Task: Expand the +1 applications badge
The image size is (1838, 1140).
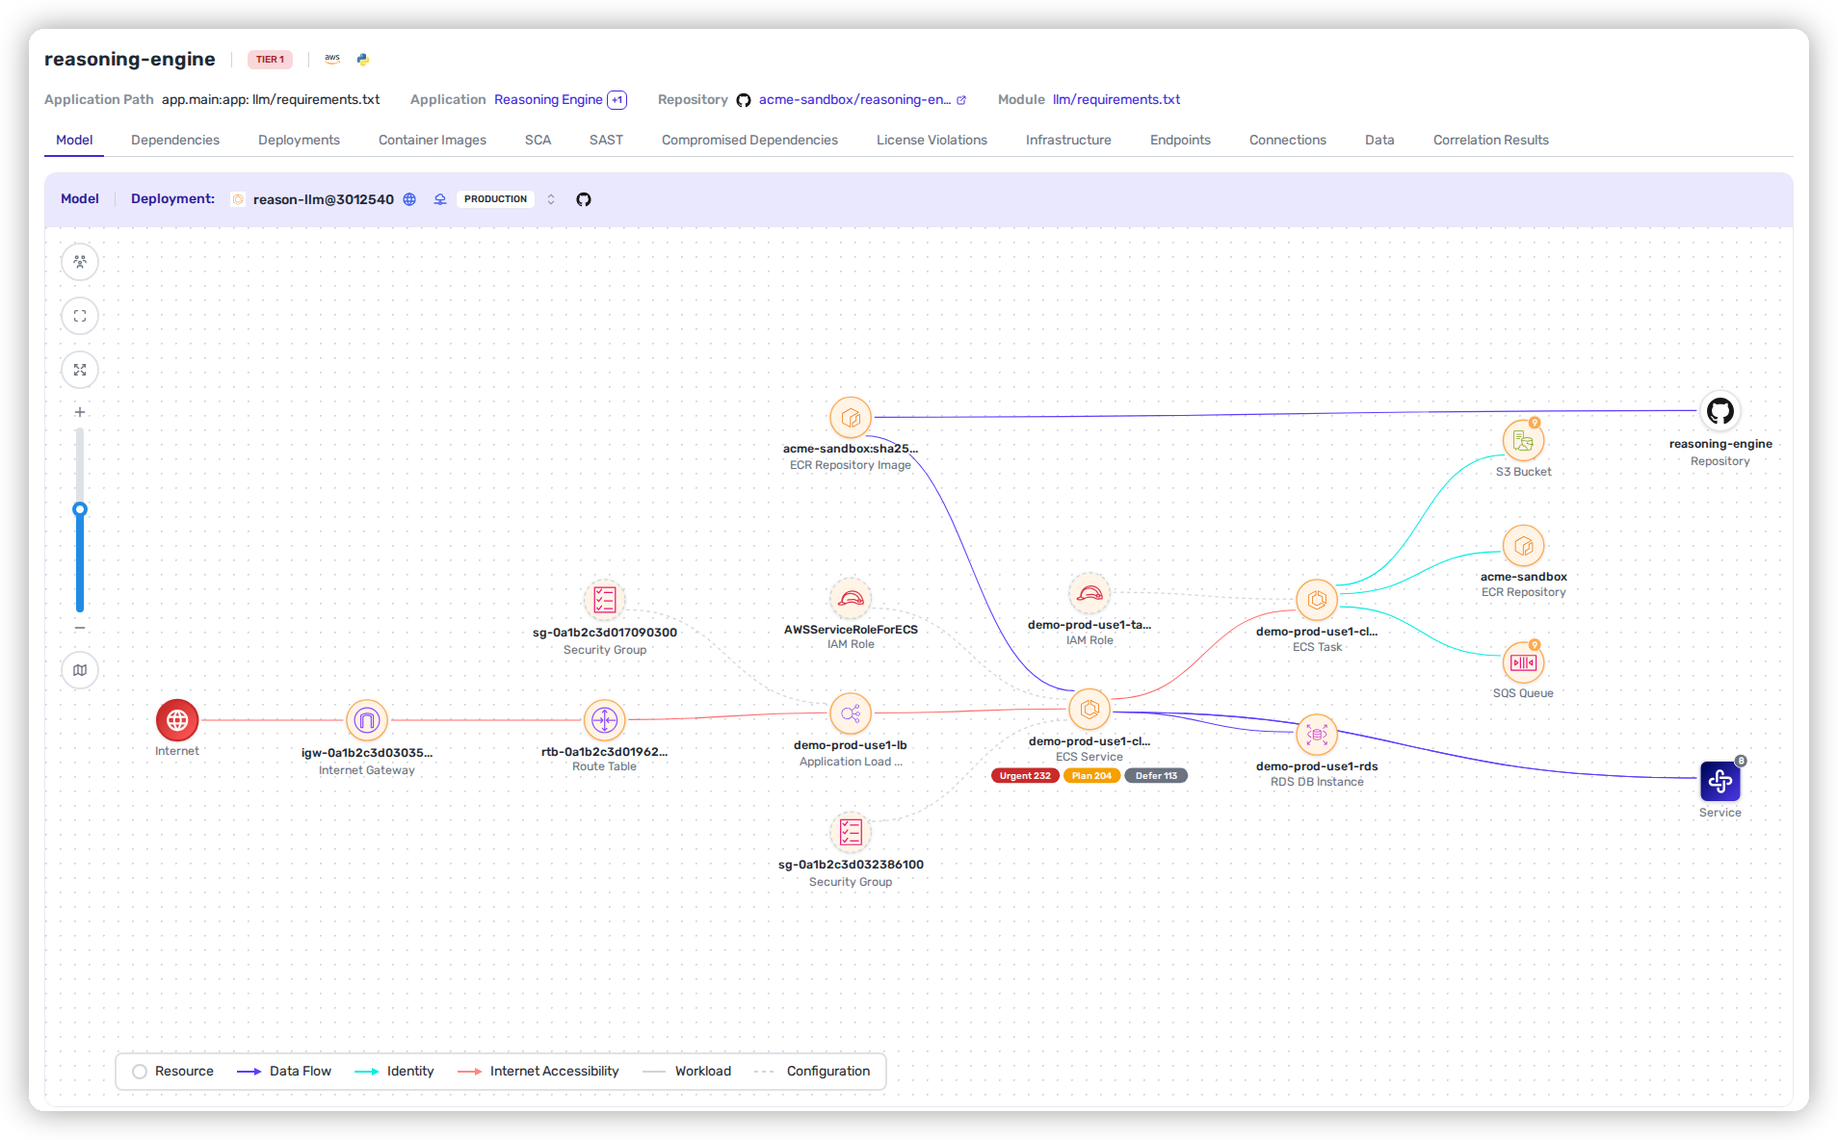Action: point(617,100)
